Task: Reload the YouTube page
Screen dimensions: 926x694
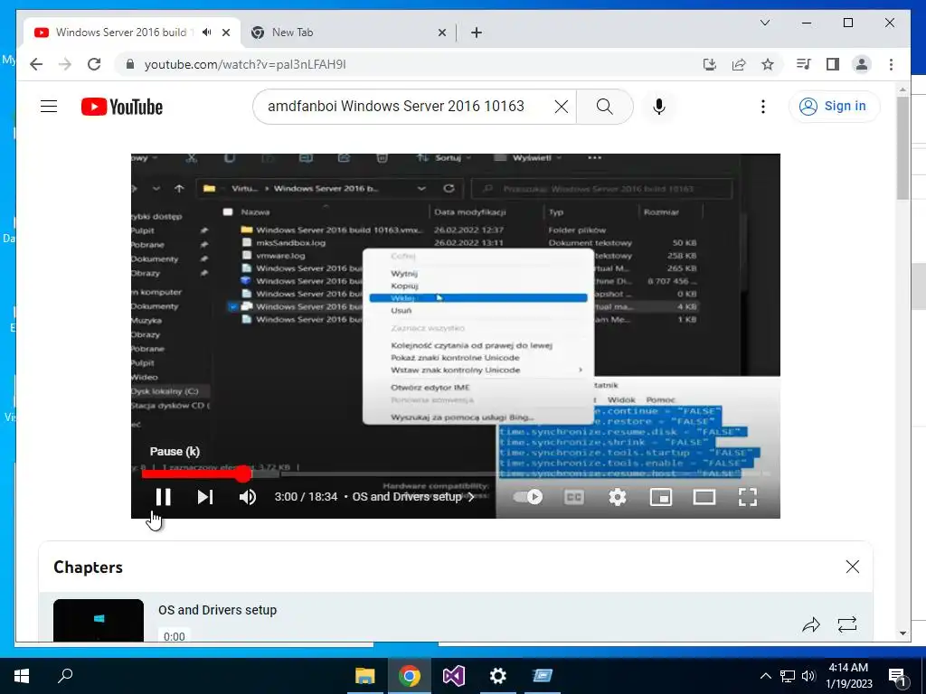Action: pyautogui.click(x=94, y=64)
